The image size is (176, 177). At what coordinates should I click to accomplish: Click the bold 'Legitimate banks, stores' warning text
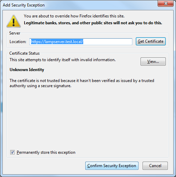93,23
